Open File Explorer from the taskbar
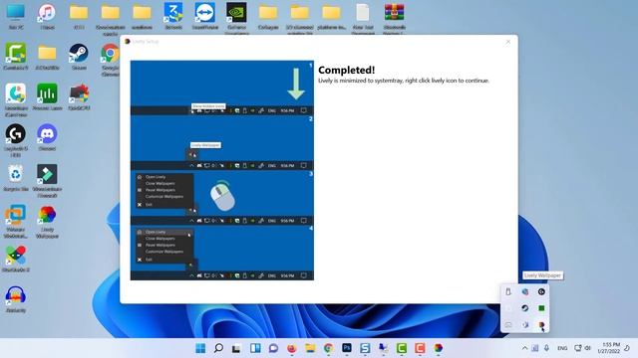Image resolution: width=638 pixels, height=358 pixels. pyautogui.click(x=310, y=348)
